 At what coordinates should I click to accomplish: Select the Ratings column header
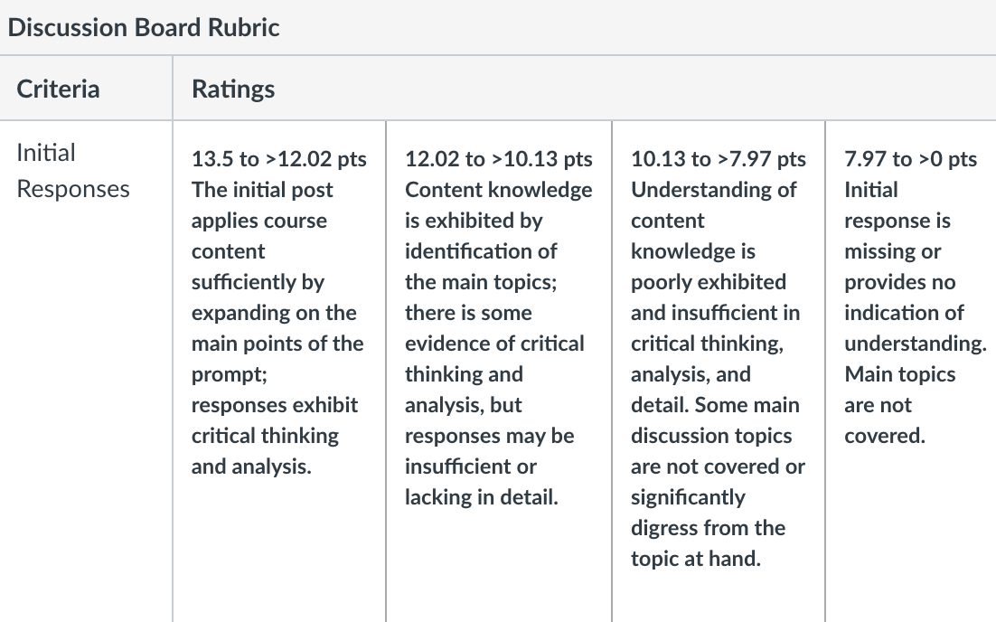[233, 89]
